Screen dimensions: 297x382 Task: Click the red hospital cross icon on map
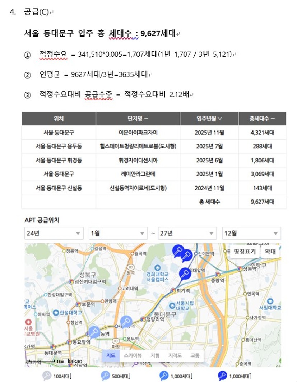pos(28,322)
